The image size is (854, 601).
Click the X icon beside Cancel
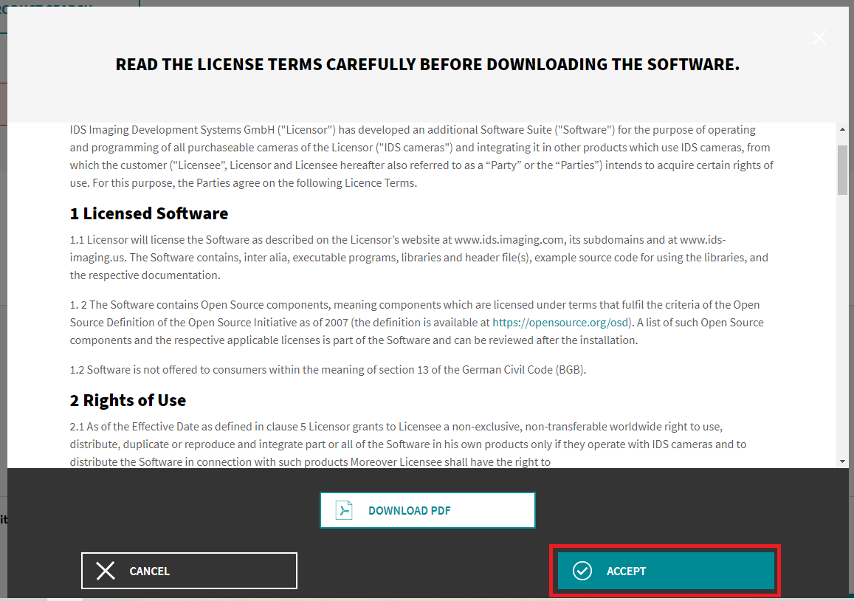pyautogui.click(x=106, y=571)
